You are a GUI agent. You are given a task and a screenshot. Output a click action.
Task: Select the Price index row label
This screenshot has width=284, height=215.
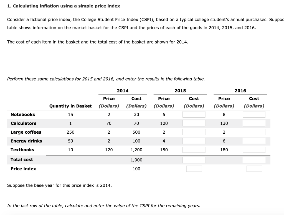click(23, 169)
